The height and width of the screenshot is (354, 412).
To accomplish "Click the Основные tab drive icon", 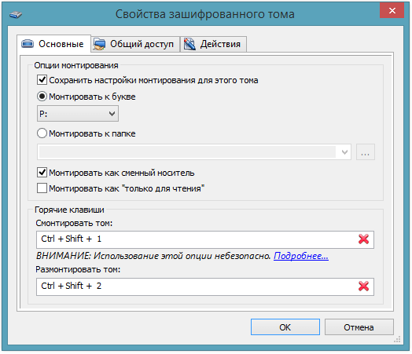I will [x=28, y=43].
